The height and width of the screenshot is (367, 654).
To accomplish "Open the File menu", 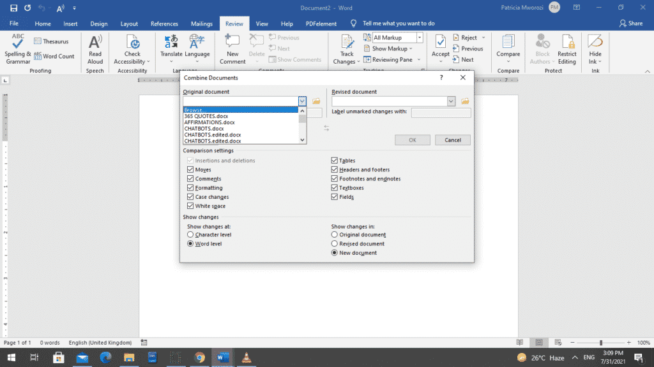I will pos(14,24).
